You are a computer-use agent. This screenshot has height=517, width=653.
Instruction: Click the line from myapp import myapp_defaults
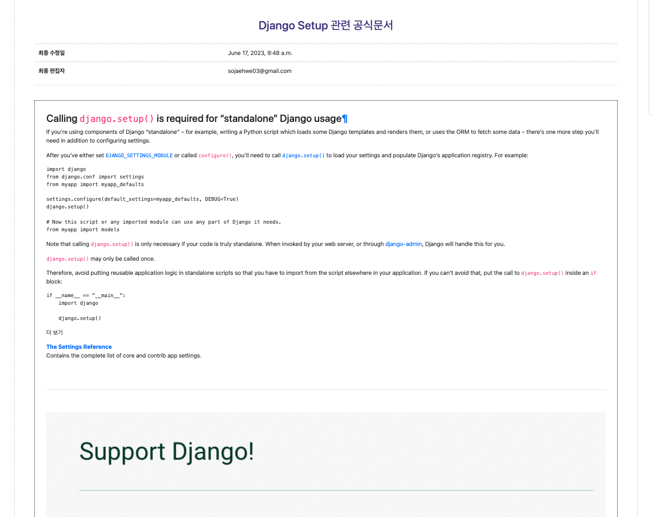95,184
